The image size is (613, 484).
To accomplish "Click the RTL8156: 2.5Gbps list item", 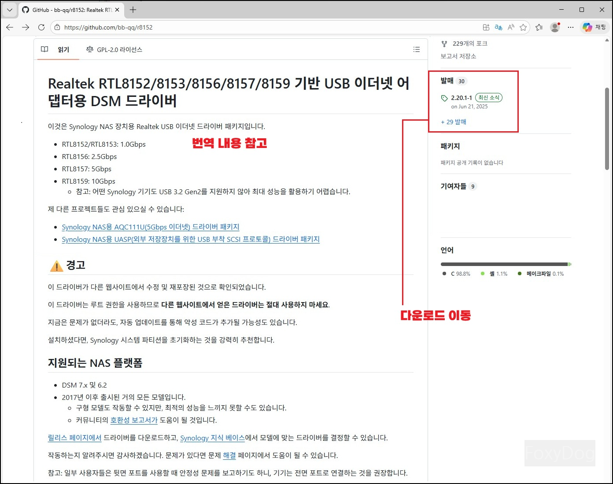I will click(89, 157).
